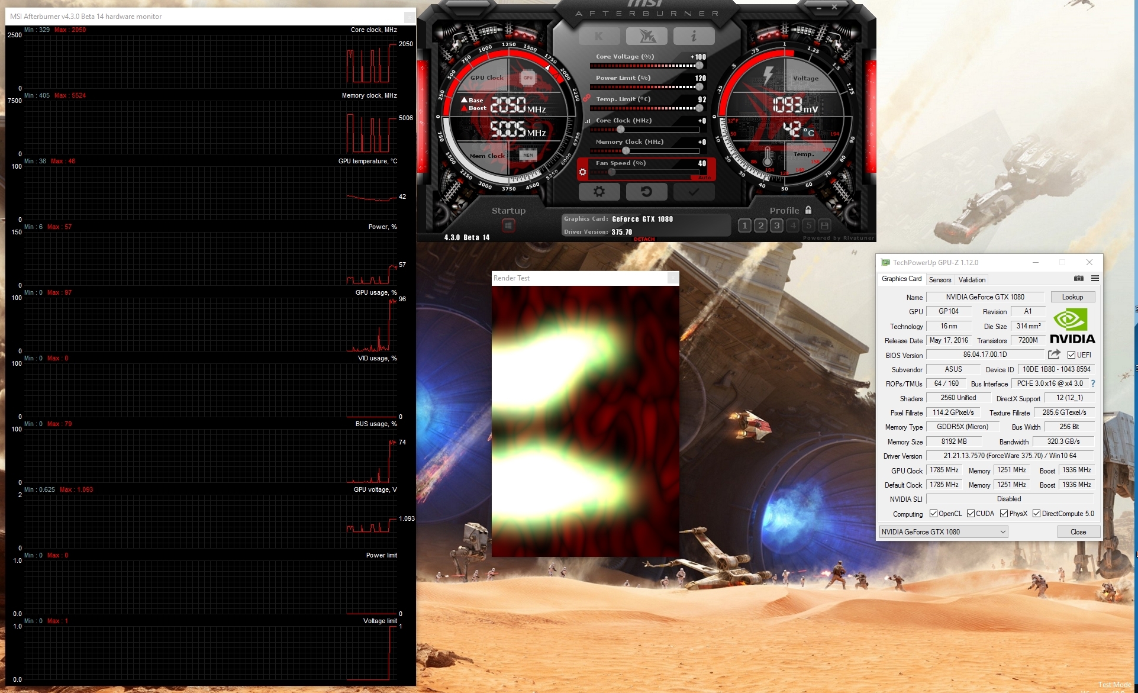Minimize the Afterburner main window

click(x=819, y=8)
